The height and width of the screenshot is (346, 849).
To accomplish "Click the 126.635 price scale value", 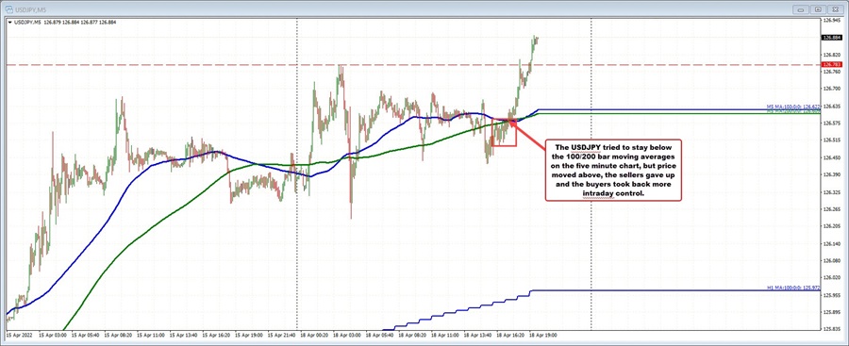I will coord(831,107).
